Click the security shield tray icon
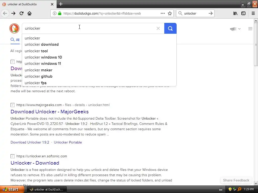Screen dimensions: 258x193 click(x=230, y=189)
